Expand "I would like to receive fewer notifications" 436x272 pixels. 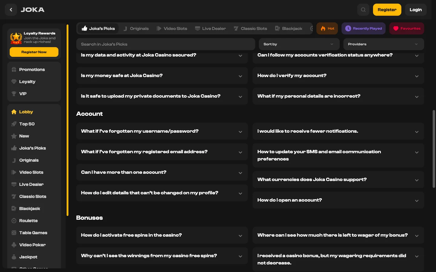tap(338, 131)
